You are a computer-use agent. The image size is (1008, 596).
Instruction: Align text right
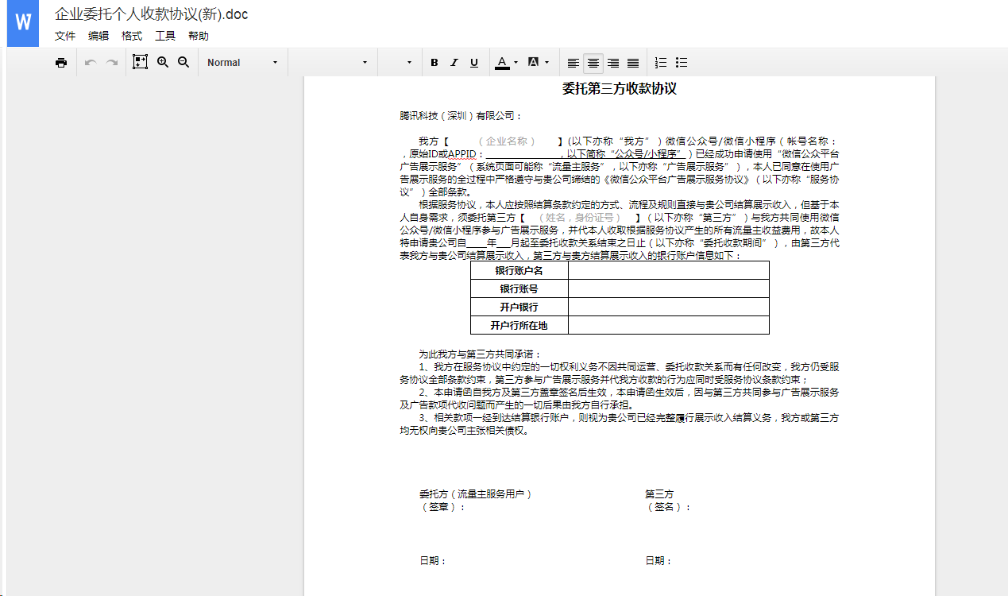tap(613, 63)
